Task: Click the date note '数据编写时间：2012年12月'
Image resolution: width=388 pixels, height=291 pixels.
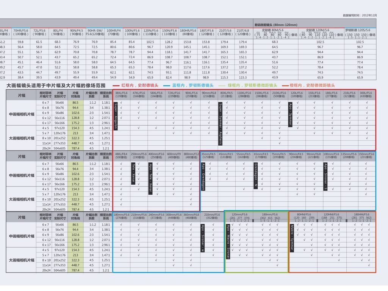Action: tap(360, 15)
